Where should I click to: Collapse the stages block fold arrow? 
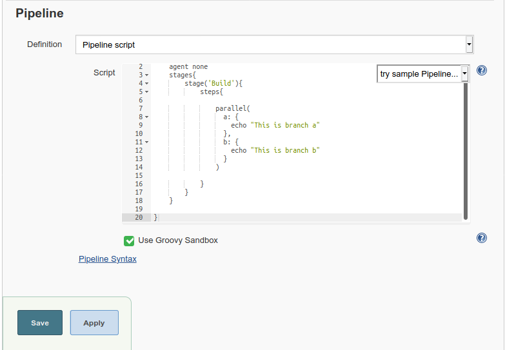[x=147, y=75]
